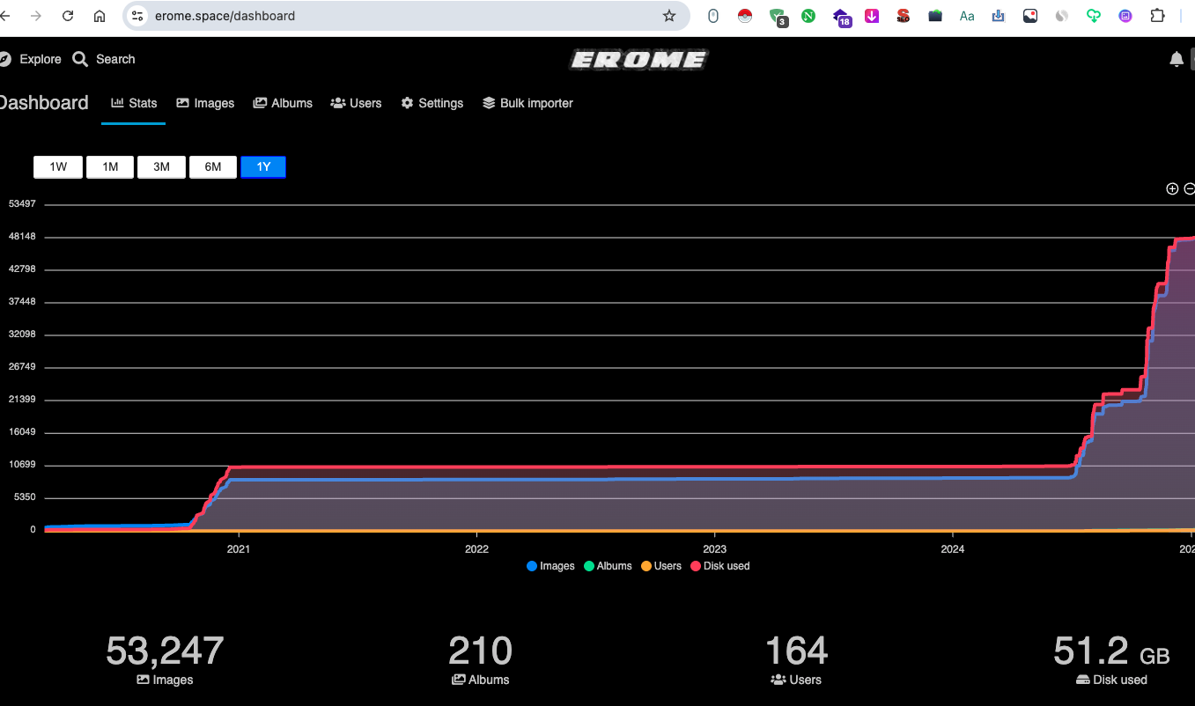Zoom in on chart with plus icon

pyautogui.click(x=1172, y=188)
